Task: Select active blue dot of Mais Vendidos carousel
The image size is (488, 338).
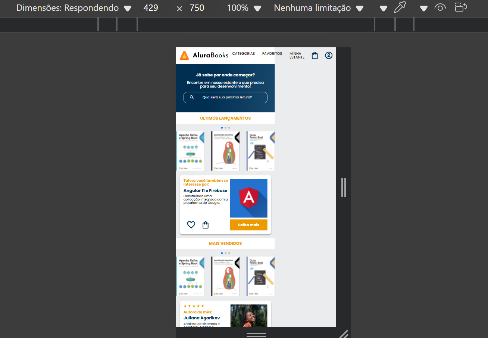Action: (x=222, y=253)
